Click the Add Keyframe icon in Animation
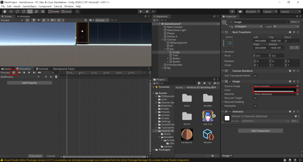303x162 pixels. click(51, 77)
